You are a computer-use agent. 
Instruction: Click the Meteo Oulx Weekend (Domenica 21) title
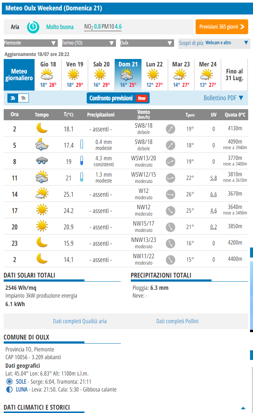[54, 8]
